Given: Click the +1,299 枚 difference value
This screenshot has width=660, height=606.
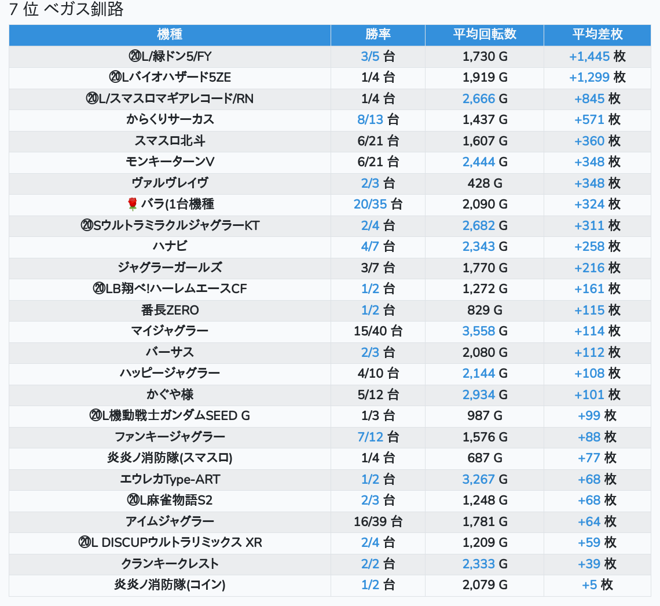Looking at the screenshot, I should point(597,78).
